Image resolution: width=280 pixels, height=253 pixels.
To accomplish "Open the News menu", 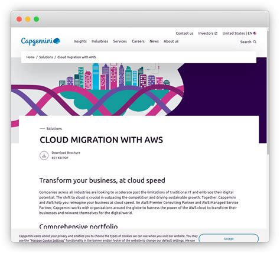I will point(154,41).
